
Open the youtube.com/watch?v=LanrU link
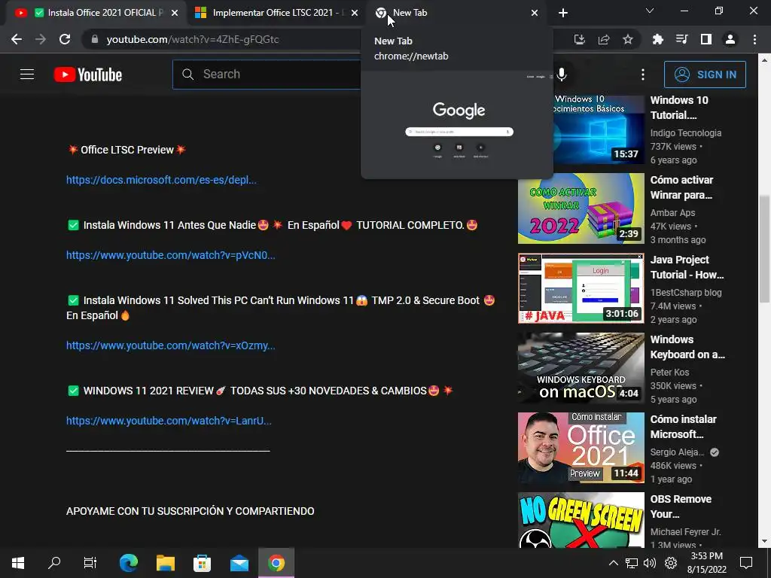click(x=169, y=421)
